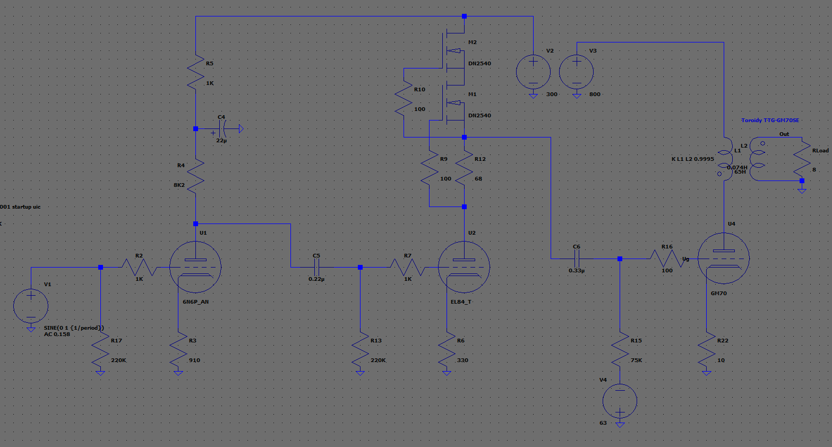Click the AC 0.158 text
Screen dimensions: 832x447
coord(57,334)
